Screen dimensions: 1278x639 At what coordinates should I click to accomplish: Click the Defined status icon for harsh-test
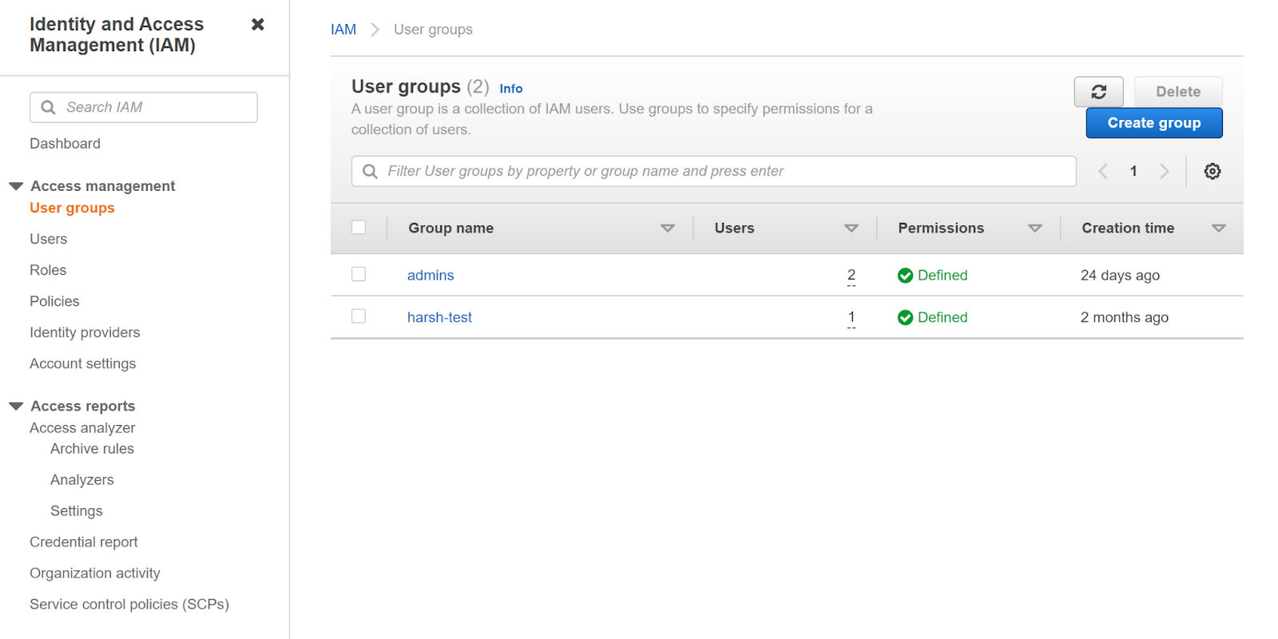(x=905, y=318)
